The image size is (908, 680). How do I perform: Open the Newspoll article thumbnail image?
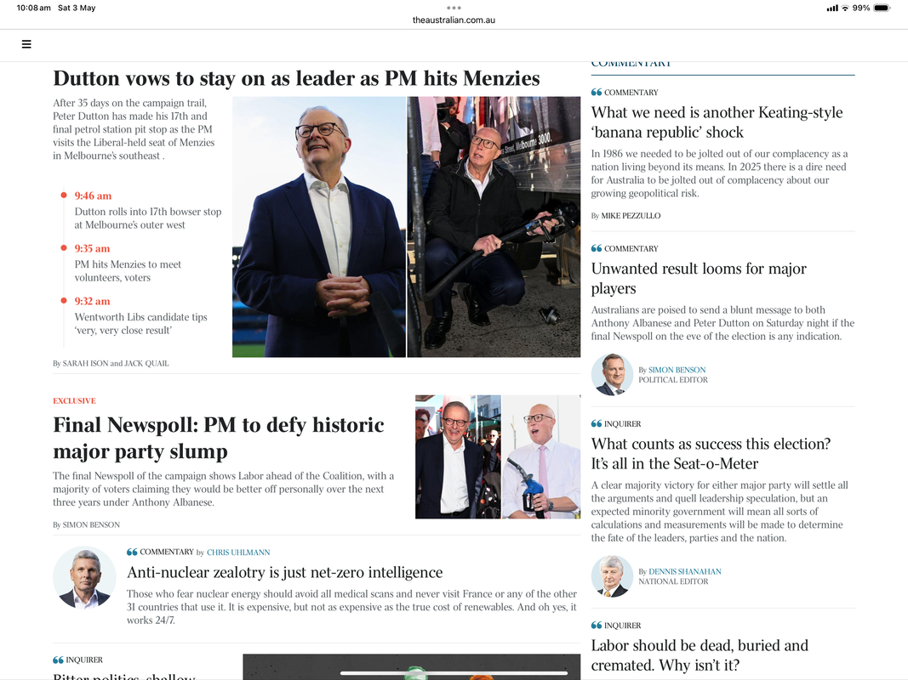[x=498, y=456]
